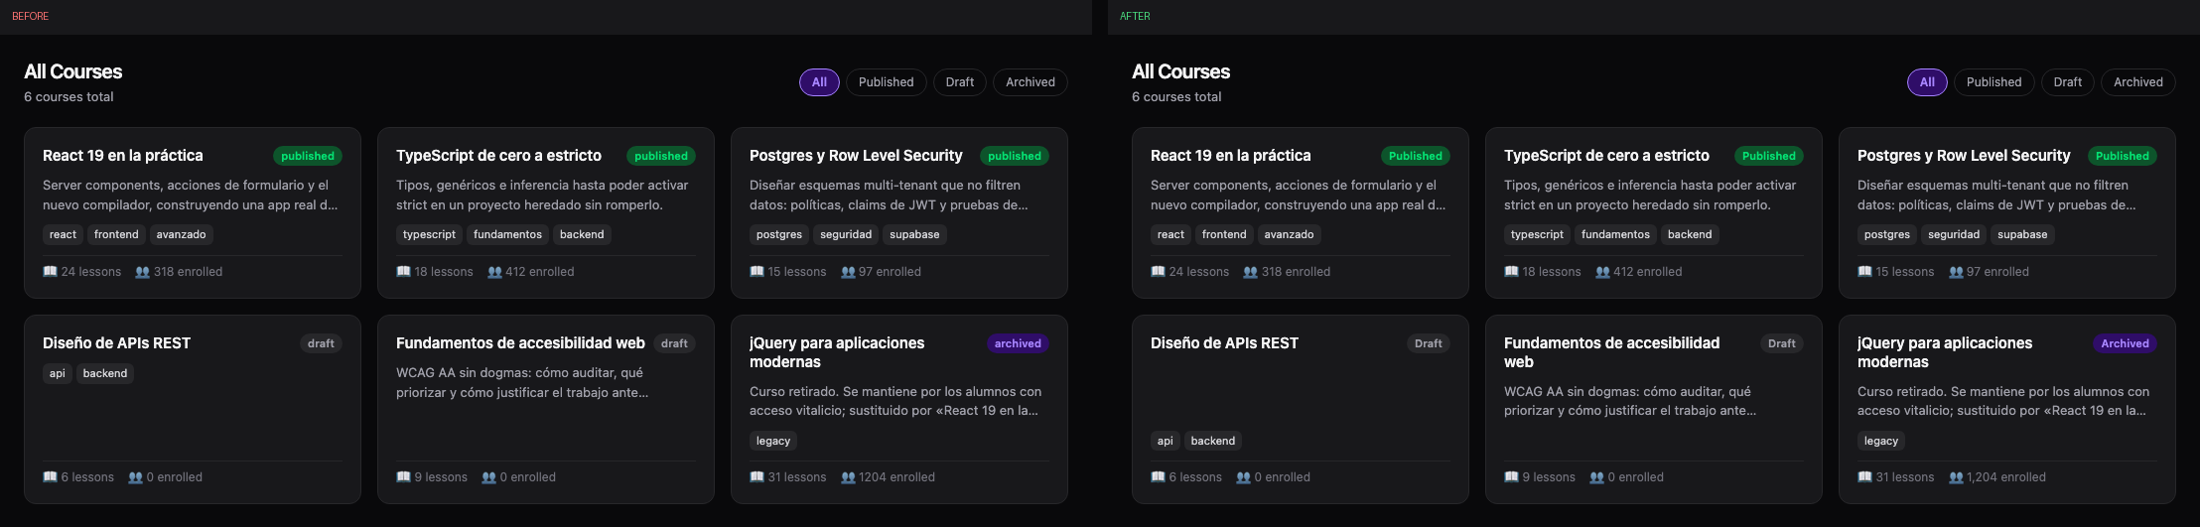Click All Courses heading in AFTER panel
The image size is (2200, 527).
point(1180,71)
